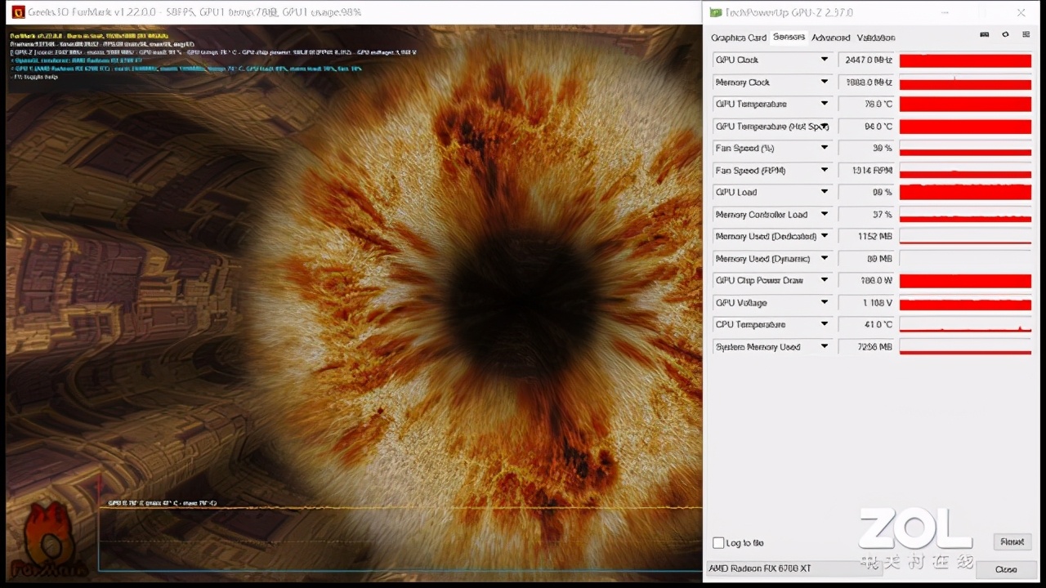1046x588 pixels.
Task: Expand the Fan Speed (RPM) dropdown
Action: 824,170
